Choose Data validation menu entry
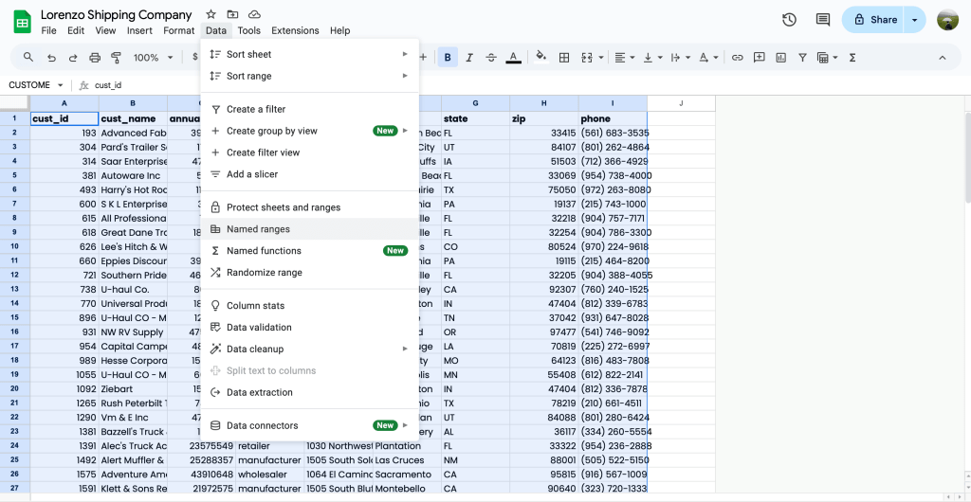 pyautogui.click(x=259, y=328)
